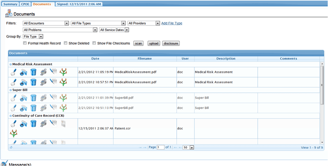This screenshot has height=166, width=328.
Task: Click magnifier icon in Patient.ccr row
Action: pos(14,123)
